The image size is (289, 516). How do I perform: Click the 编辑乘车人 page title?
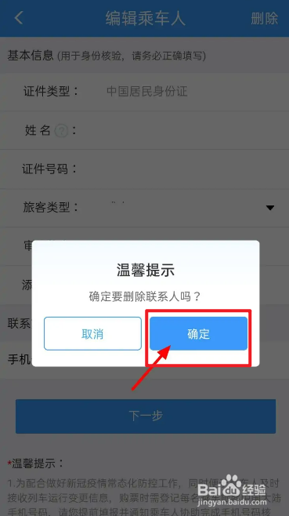146,18
